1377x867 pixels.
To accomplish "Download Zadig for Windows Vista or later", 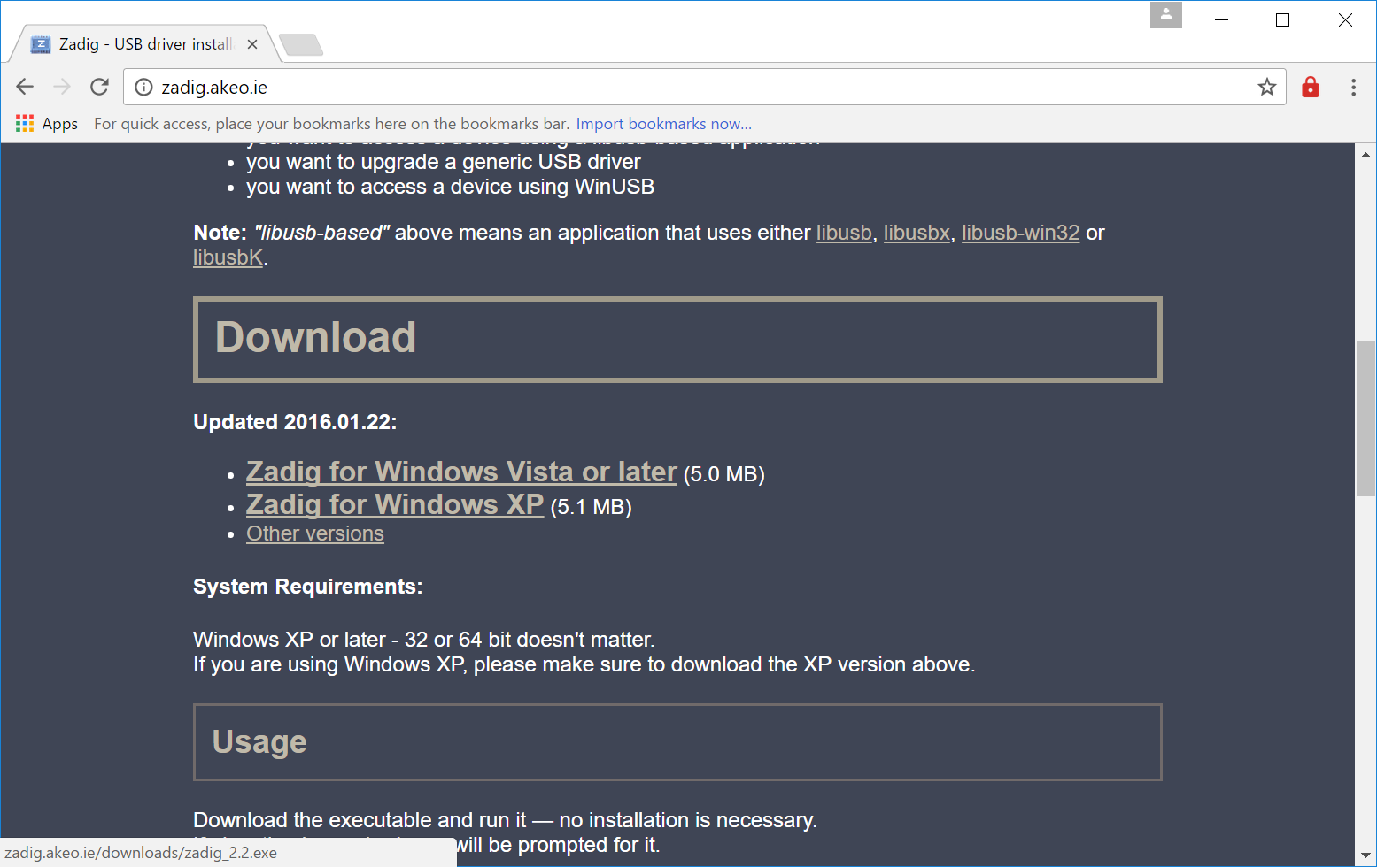I will tap(461, 472).
